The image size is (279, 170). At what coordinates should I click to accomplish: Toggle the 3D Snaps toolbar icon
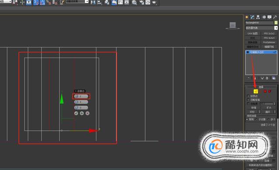pyautogui.click(x=36, y=3)
